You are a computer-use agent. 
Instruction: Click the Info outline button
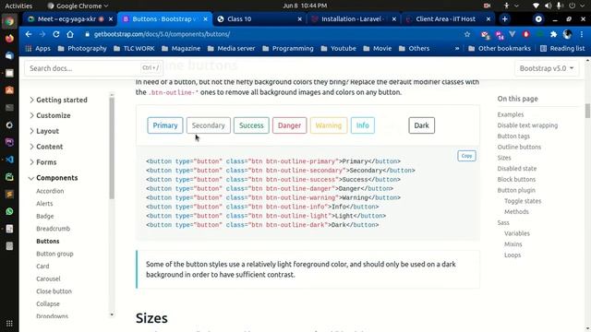(x=363, y=125)
